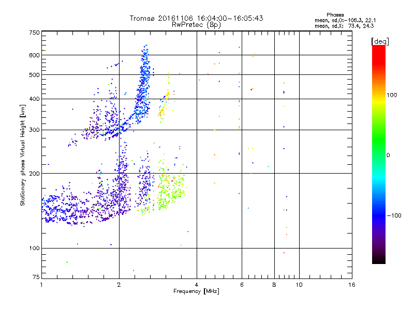This screenshot has height=310, width=414.
Task: Click the plot title 'Tromsø 20161106 16:04:00-16:05:43'
Action: pos(196,18)
